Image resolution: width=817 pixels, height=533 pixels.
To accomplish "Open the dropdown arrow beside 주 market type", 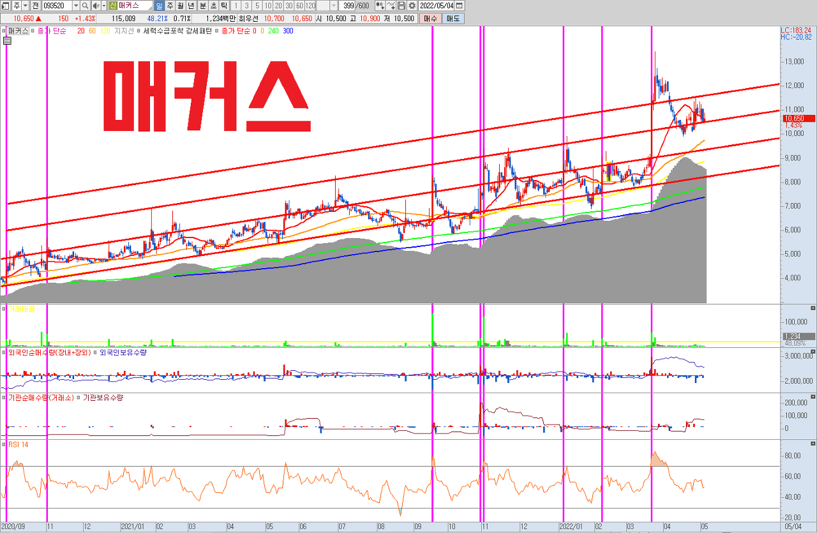I will [x=25, y=6].
